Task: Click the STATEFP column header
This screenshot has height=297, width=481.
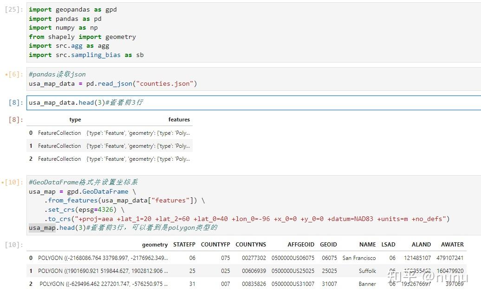Action: point(184,245)
